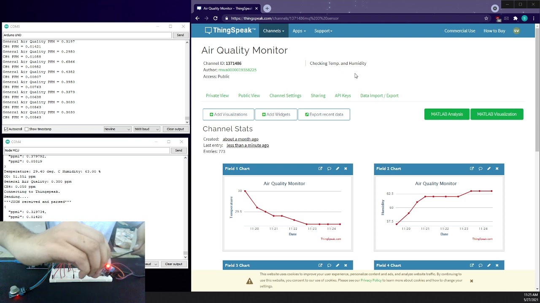Open the Field 4 Chart comment icon
This screenshot has height=303, width=540.
(x=481, y=266)
